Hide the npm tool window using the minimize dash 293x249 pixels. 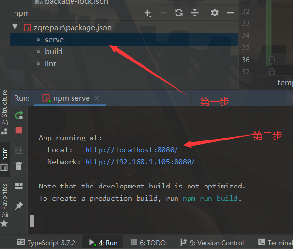(231, 13)
